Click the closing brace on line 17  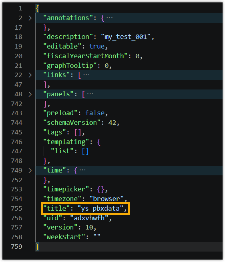pos(45,28)
